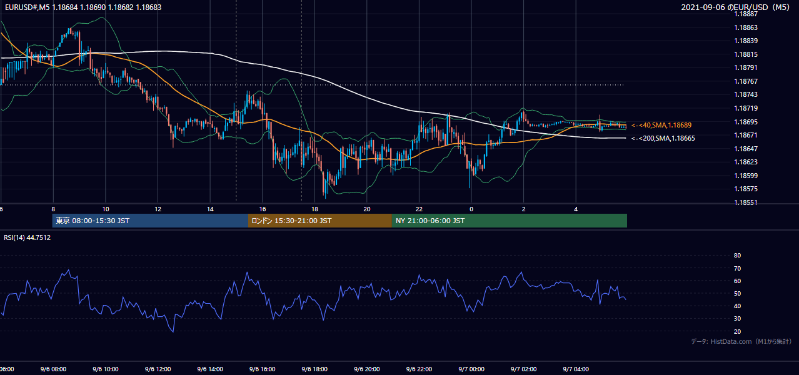This screenshot has width=799, height=375.
Task: Click the RSI scale value 50
Action: click(x=737, y=293)
